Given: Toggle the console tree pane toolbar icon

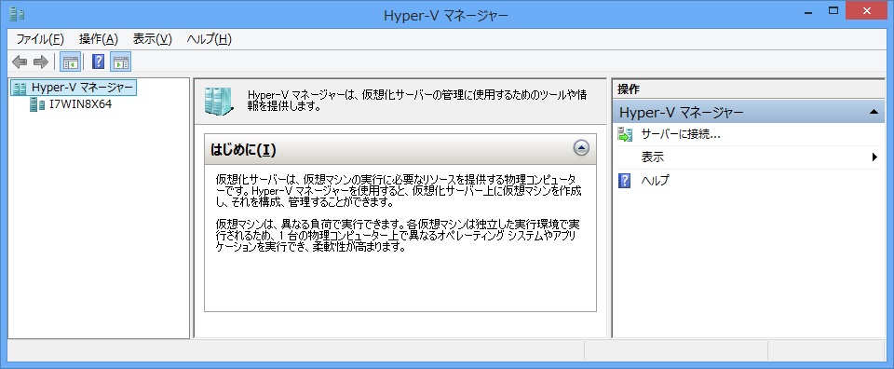Looking at the screenshot, I should (71, 61).
